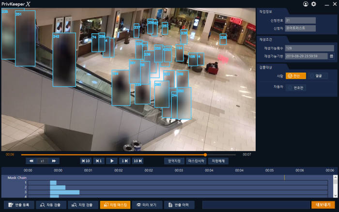
Task: Click the rewind speed double-arrow button
Action: click(x=31, y=161)
